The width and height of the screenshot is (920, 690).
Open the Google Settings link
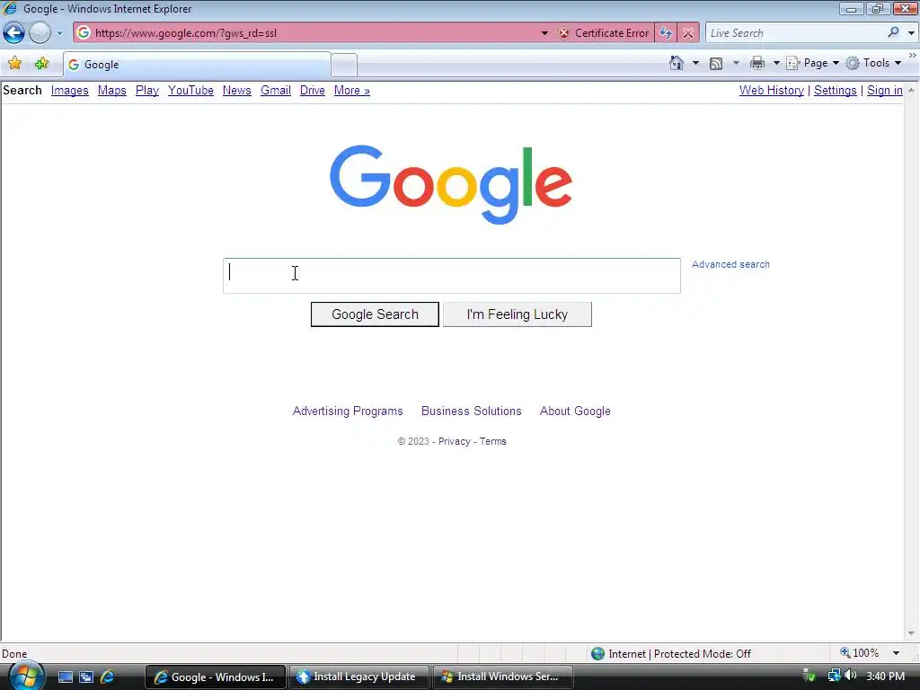tap(836, 91)
